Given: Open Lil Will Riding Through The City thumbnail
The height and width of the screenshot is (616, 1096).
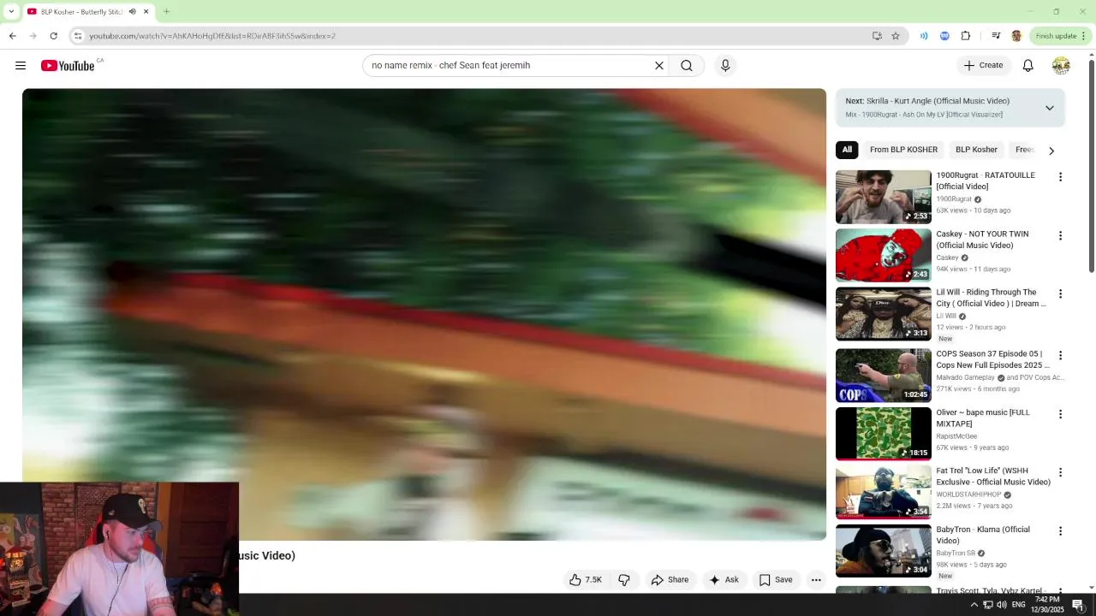Looking at the screenshot, I should pos(884,314).
